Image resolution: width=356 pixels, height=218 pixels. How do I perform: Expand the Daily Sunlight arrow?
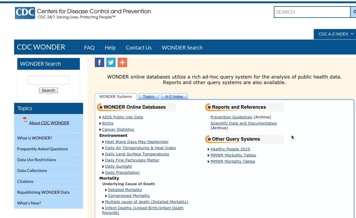[103, 167]
